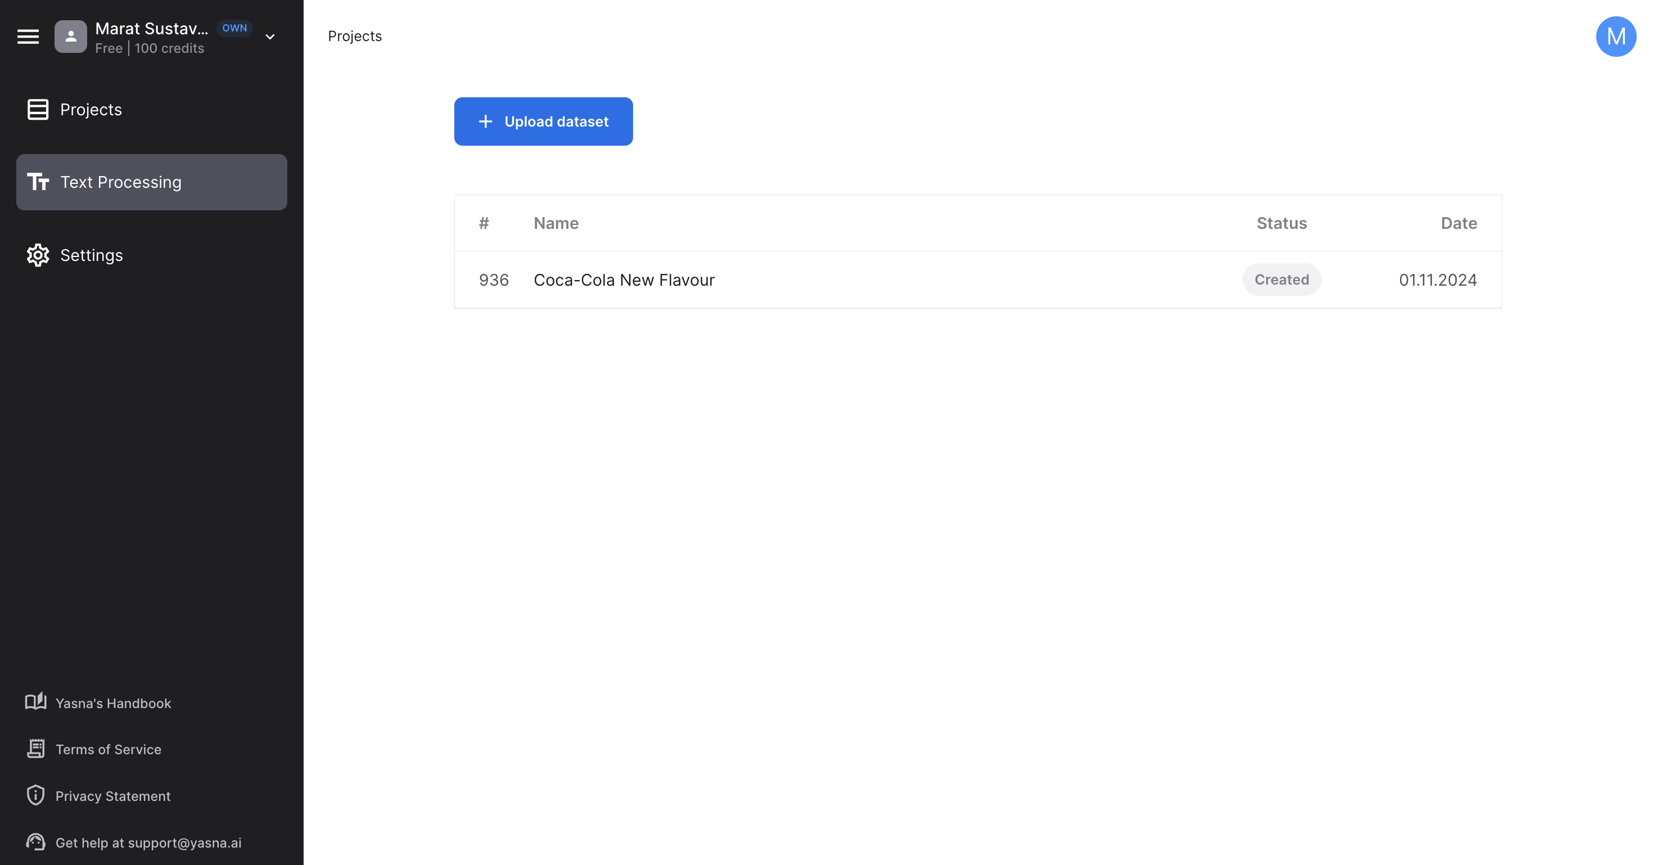1653x865 pixels.
Task: Click project number 936
Action: coord(494,280)
